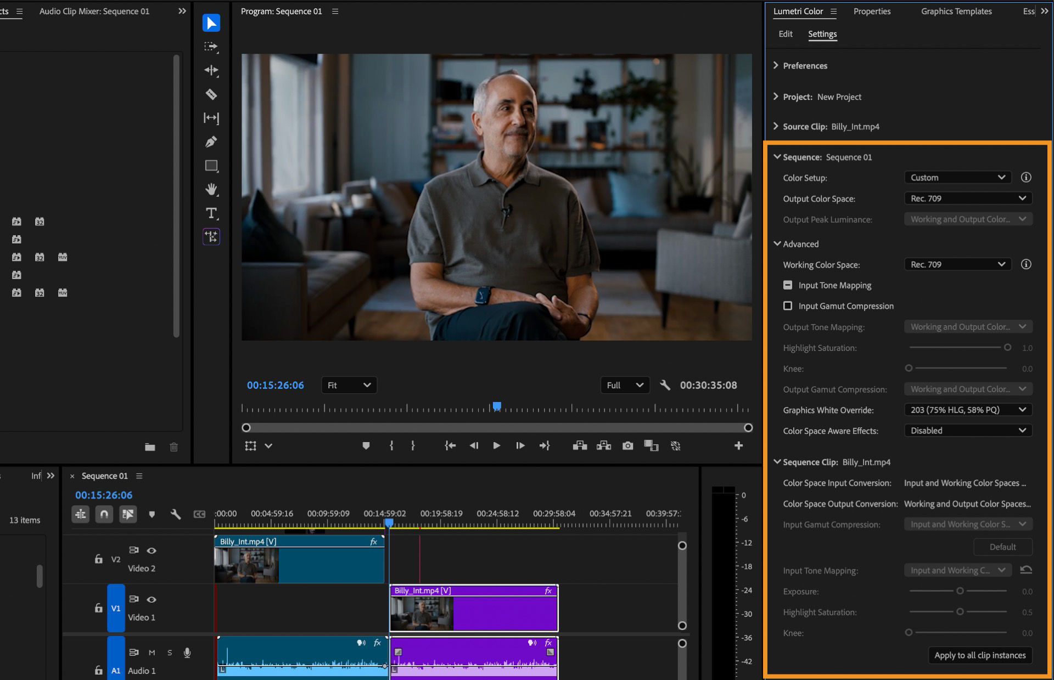Enable Snap in the timeline toolbar

click(x=104, y=514)
